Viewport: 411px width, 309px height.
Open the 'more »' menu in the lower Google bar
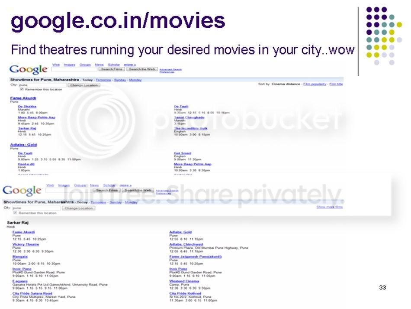pos(125,185)
